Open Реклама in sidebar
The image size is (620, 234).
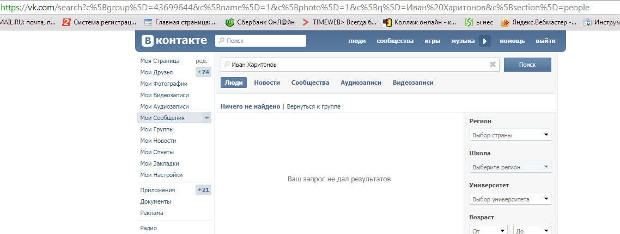[151, 213]
